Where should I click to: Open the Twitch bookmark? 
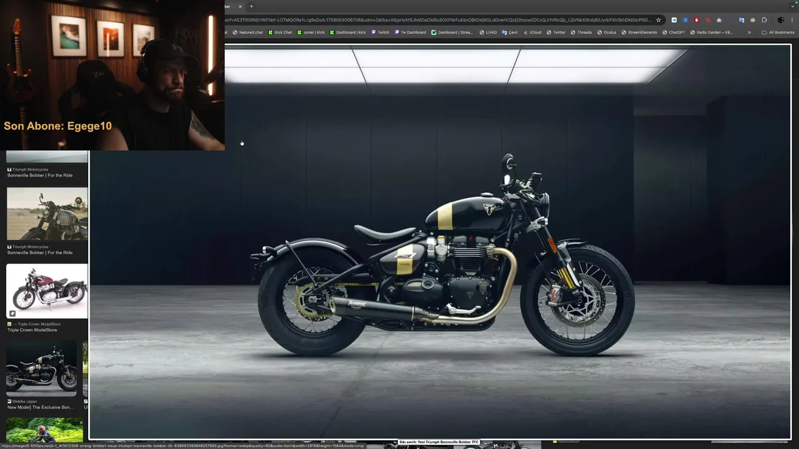pyautogui.click(x=380, y=32)
